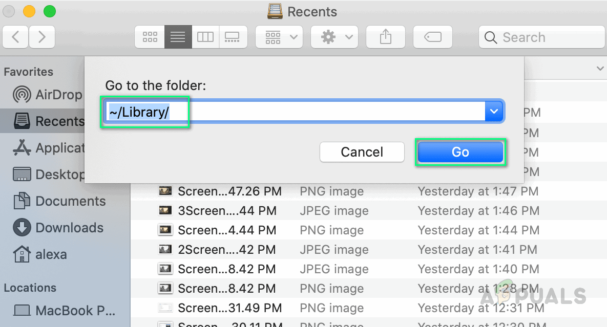Click the Share toolbar icon
The height and width of the screenshot is (327, 607).
(386, 37)
